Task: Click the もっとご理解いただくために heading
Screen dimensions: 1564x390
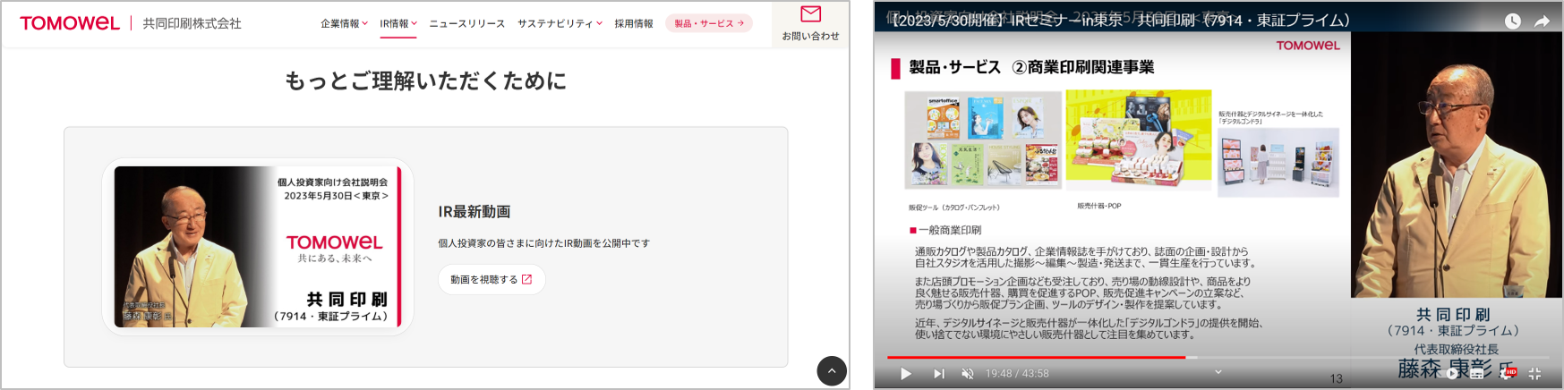Action: 426,81
